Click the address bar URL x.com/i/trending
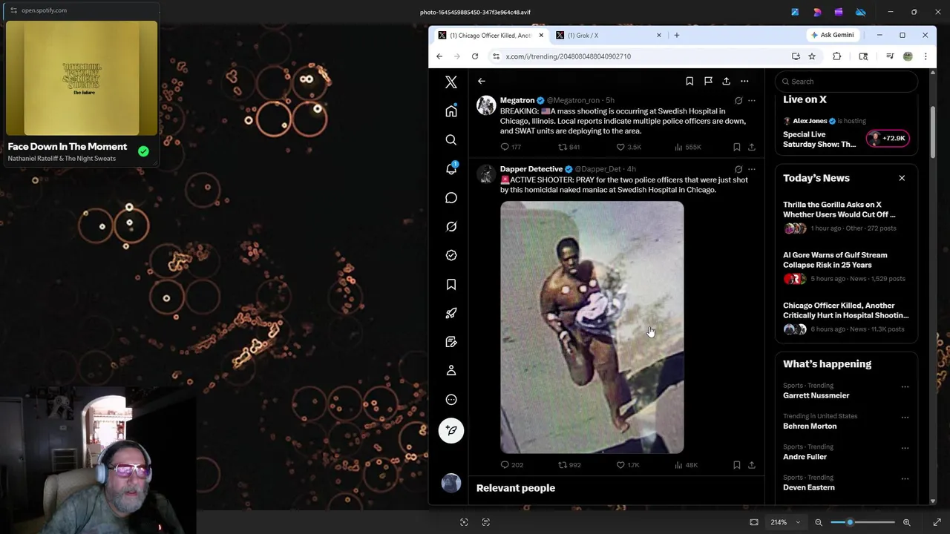950x534 pixels. pos(569,56)
